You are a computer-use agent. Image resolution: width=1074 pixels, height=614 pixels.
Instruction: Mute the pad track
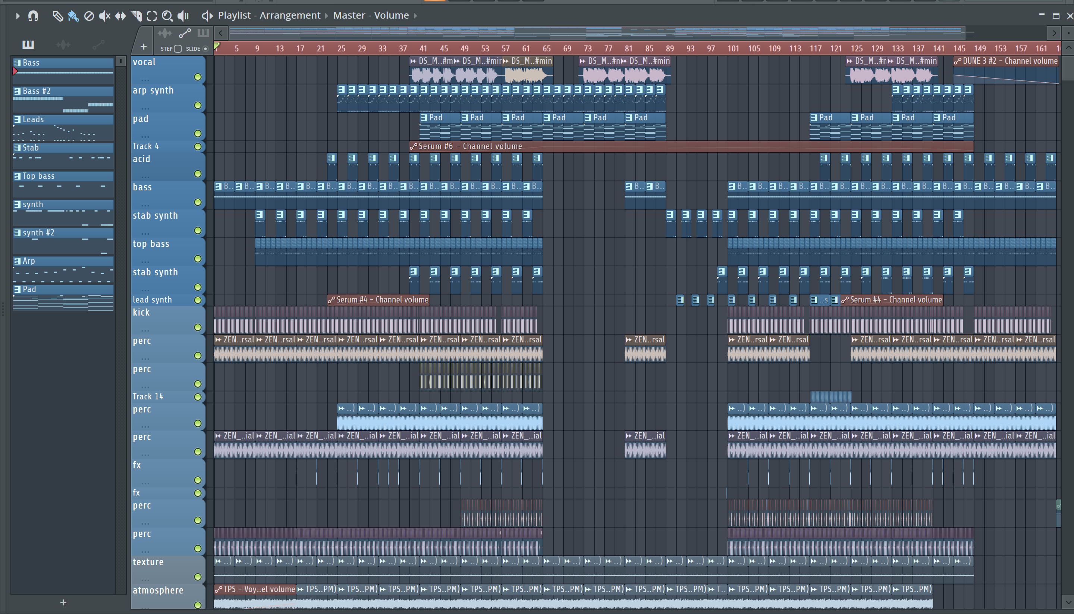click(x=198, y=133)
